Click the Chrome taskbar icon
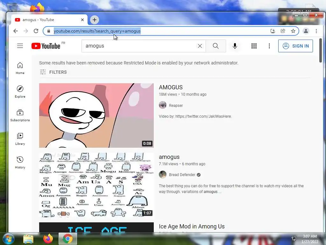This screenshot has height=245, width=326. (x=67, y=239)
